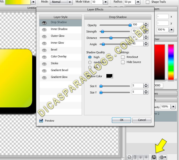Delete layer with trash icon

(135, 157)
